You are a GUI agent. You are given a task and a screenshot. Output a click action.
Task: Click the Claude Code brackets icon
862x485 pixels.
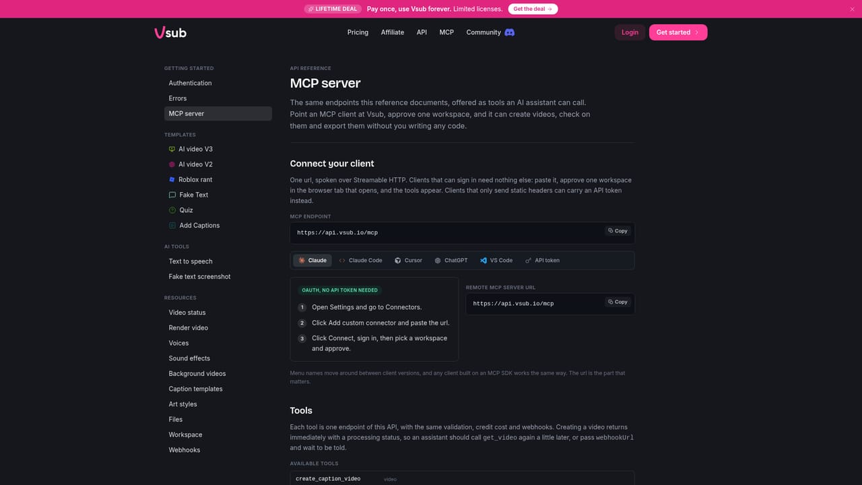[x=342, y=260]
